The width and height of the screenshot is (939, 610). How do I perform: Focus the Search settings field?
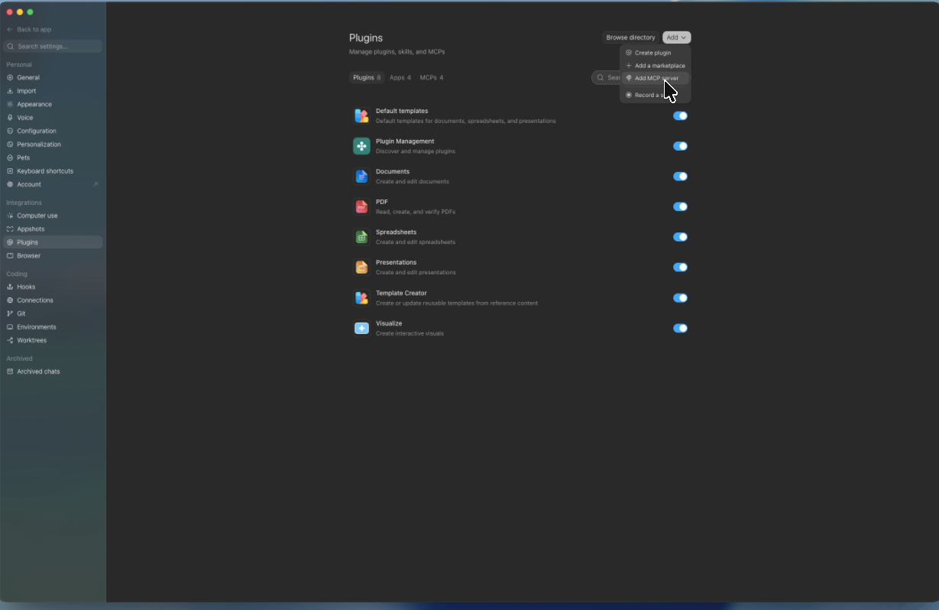pos(53,47)
